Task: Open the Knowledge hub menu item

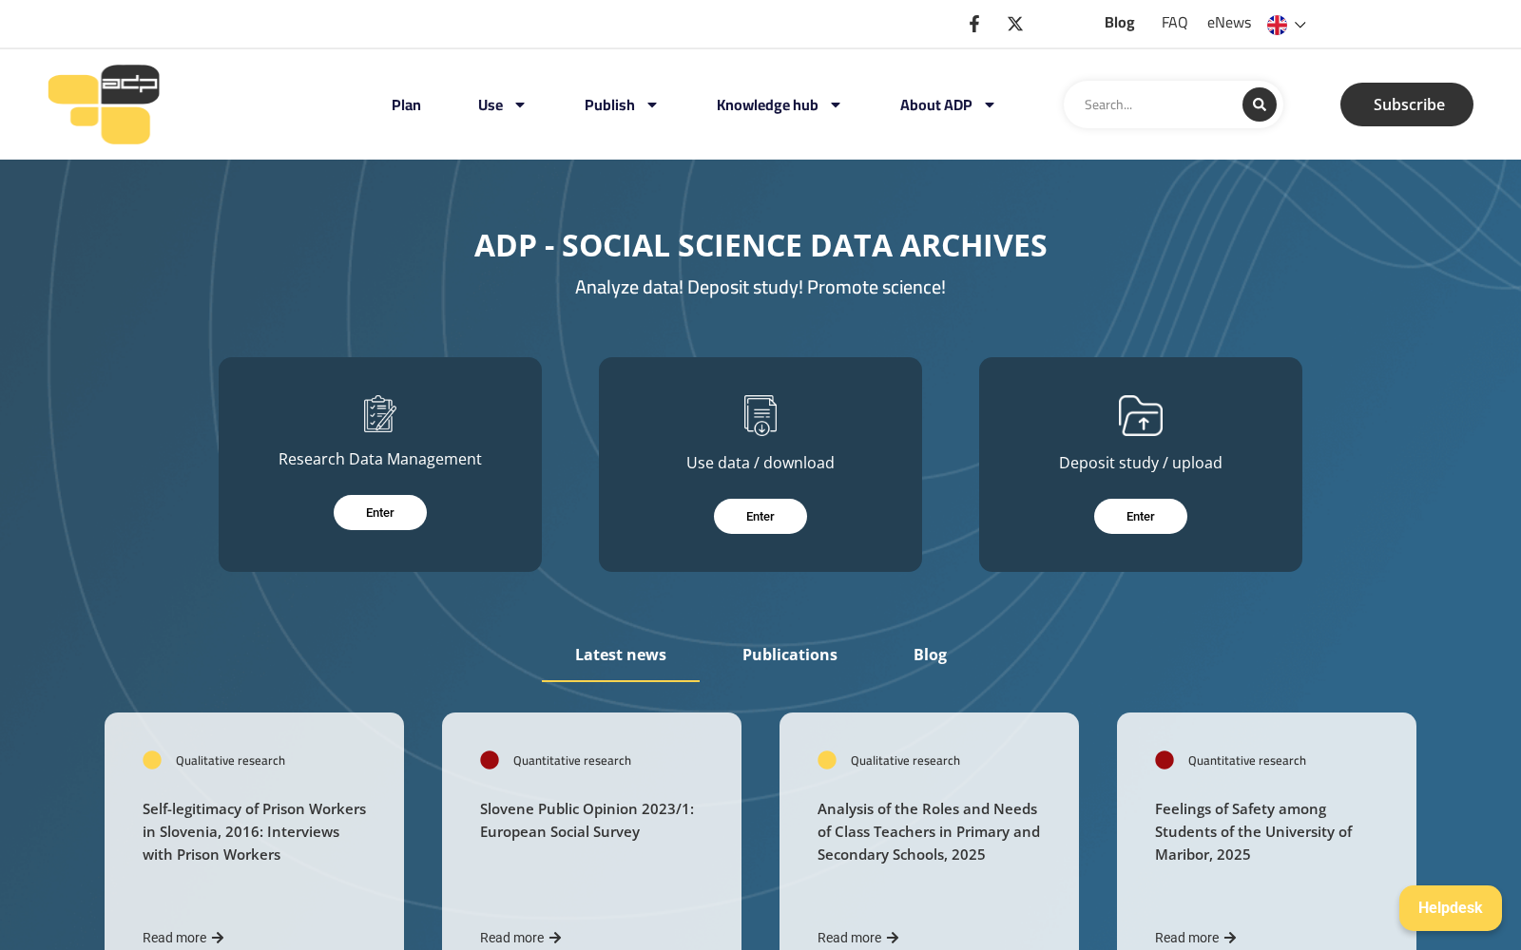Action: tap(767, 105)
